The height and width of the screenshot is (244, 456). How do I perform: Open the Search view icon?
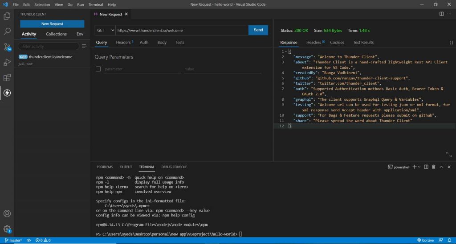7,31
